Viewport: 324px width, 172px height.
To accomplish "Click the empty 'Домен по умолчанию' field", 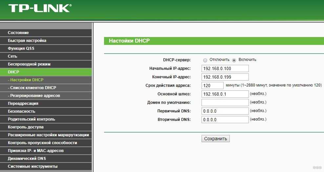I will tap(225, 103).
